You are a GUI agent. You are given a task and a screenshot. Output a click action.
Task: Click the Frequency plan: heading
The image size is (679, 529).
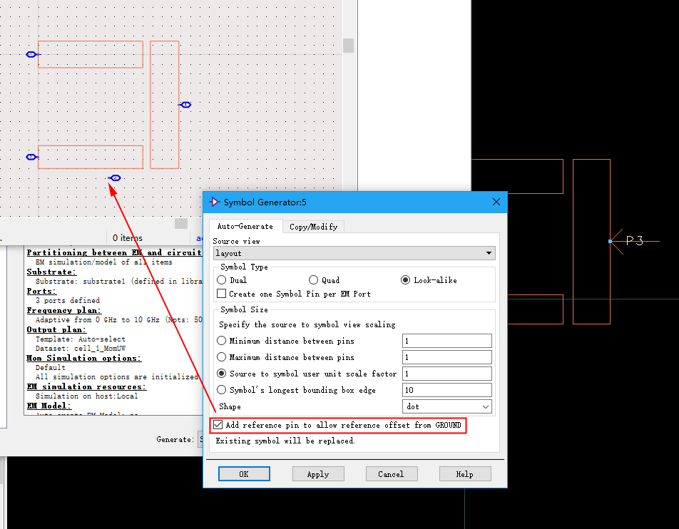64,310
